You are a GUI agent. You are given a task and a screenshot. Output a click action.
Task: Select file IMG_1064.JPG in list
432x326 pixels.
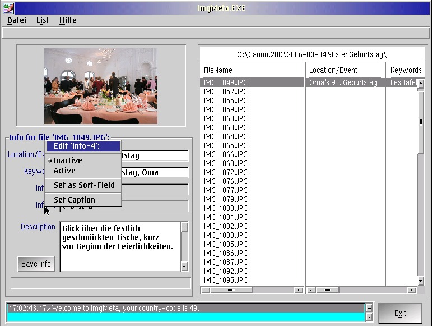[x=252, y=136]
